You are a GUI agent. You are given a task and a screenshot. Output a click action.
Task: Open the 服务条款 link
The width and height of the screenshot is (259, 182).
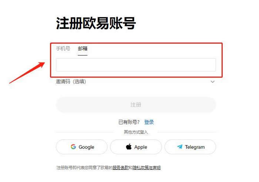coord(120,168)
